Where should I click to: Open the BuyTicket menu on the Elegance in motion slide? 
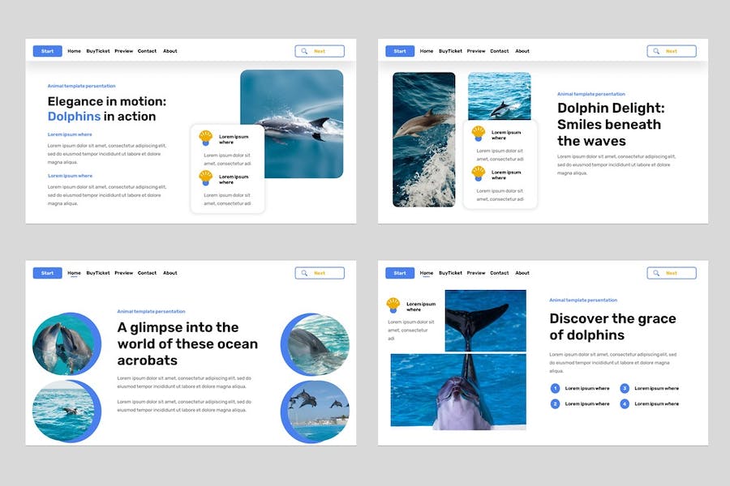pyautogui.click(x=98, y=51)
